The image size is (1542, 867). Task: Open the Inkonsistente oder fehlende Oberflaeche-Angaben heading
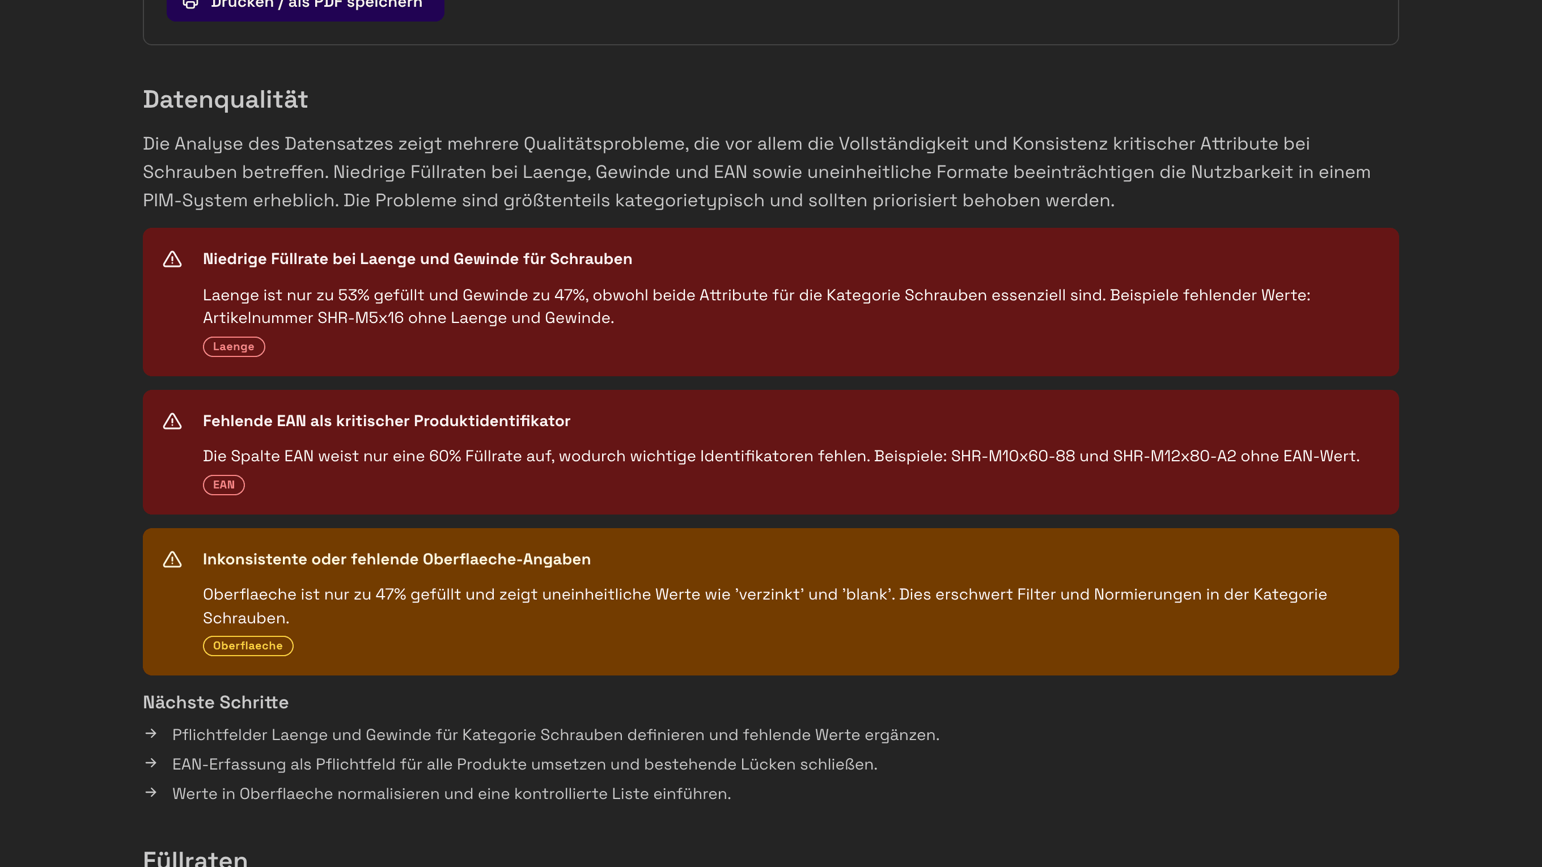397,559
